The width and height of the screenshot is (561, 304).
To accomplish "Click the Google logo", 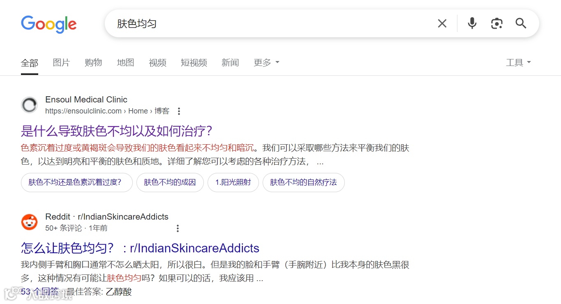I will [x=48, y=24].
